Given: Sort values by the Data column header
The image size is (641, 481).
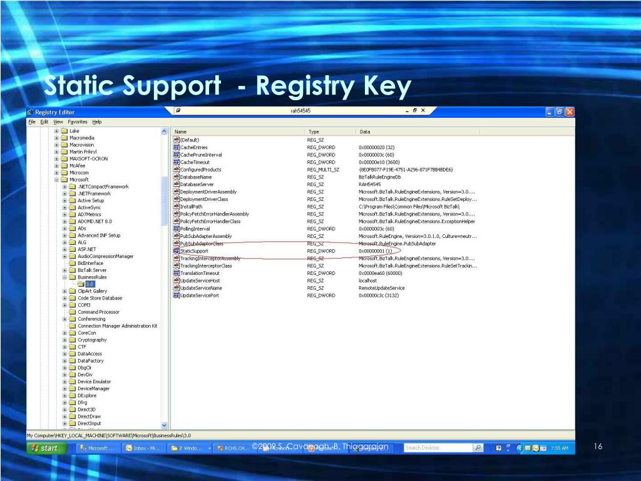Looking at the screenshot, I should click(x=418, y=132).
